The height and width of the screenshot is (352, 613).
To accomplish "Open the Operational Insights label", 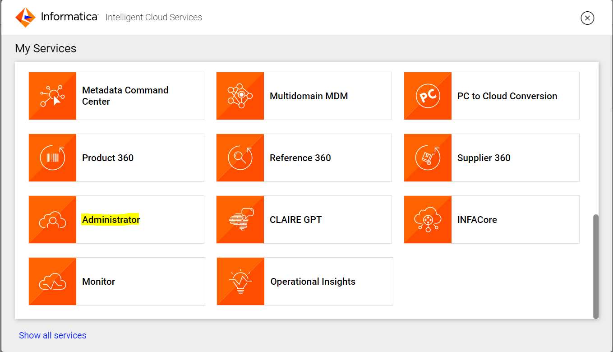I will click(313, 282).
